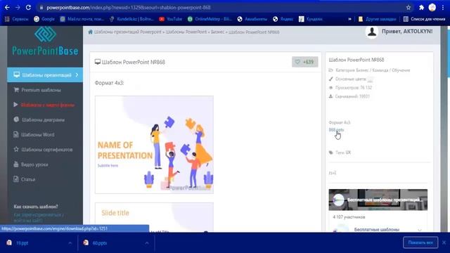
Task: Click the home icon in the breadcrumb
Action: [91, 32]
